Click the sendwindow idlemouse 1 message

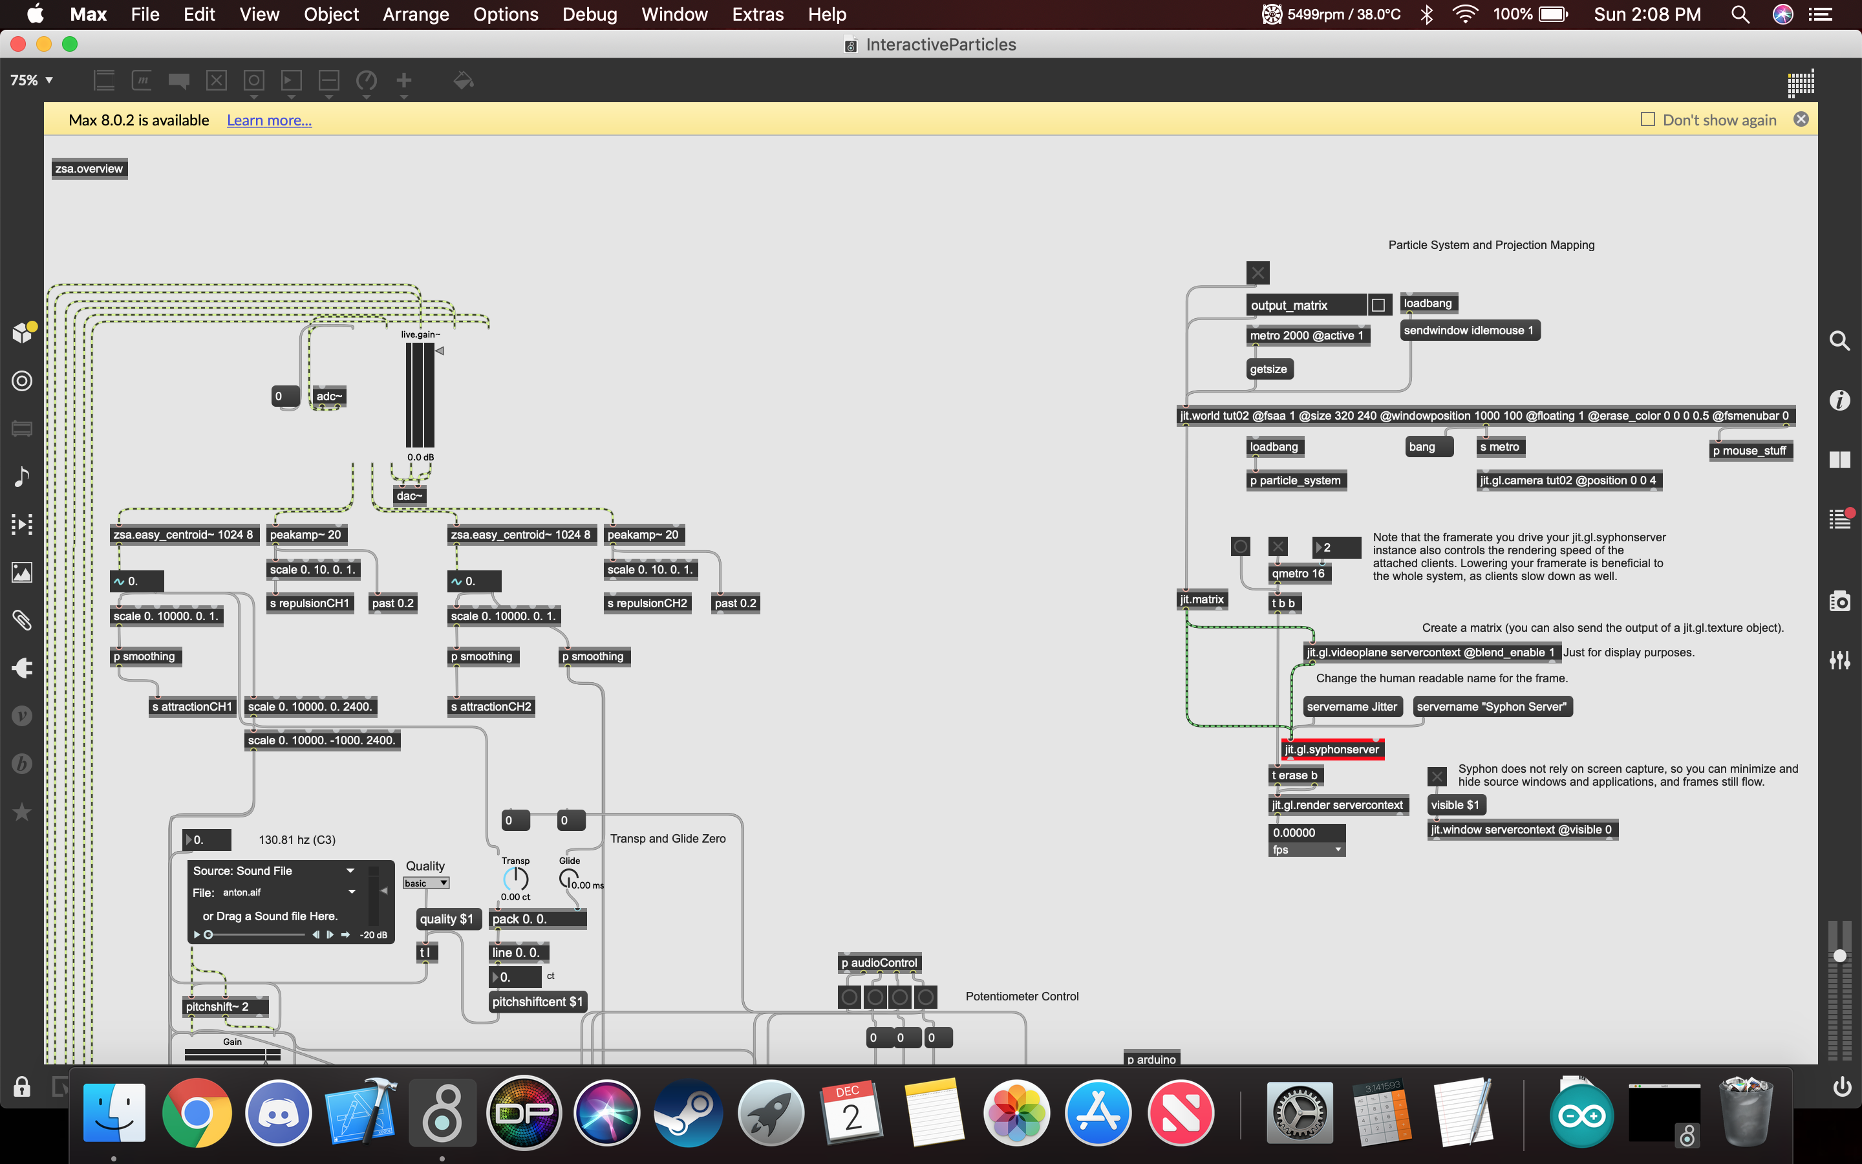[x=1469, y=330]
